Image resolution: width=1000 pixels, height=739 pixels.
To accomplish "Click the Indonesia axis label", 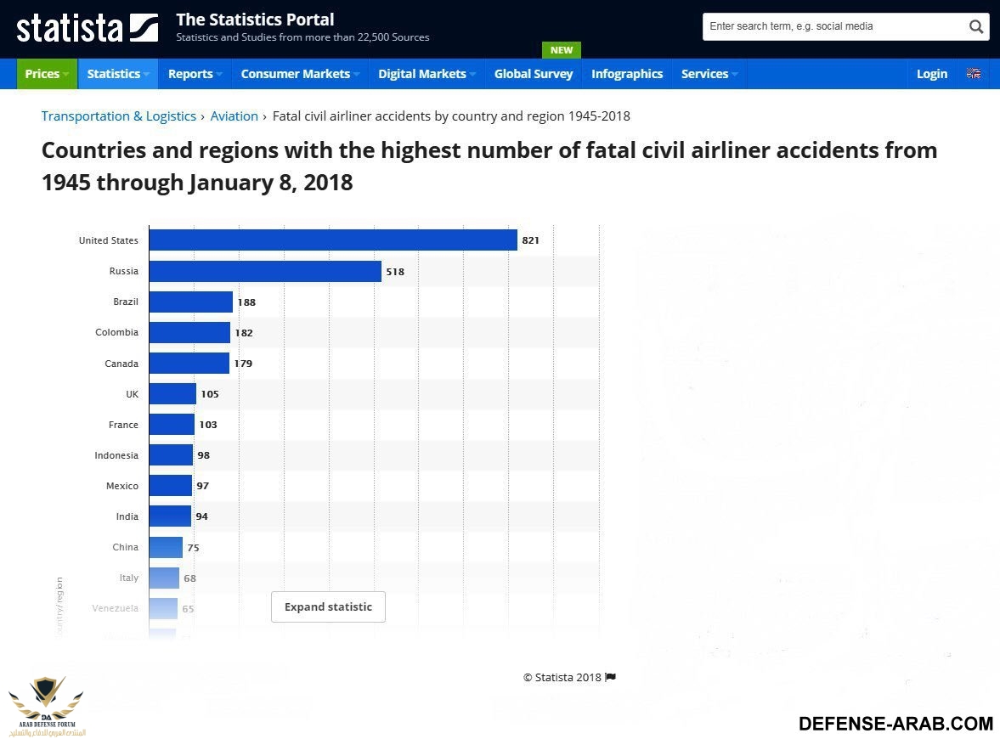I will [x=116, y=455].
